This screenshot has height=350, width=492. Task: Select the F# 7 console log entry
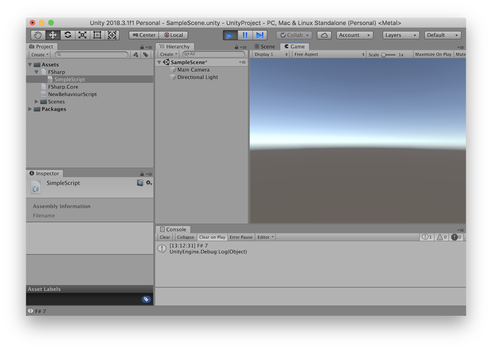(x=311, y=249)
